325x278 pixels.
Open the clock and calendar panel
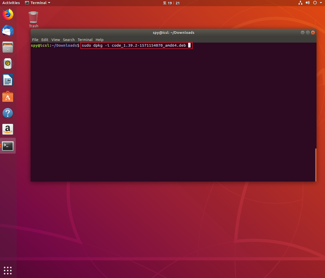tap(171, 3)
